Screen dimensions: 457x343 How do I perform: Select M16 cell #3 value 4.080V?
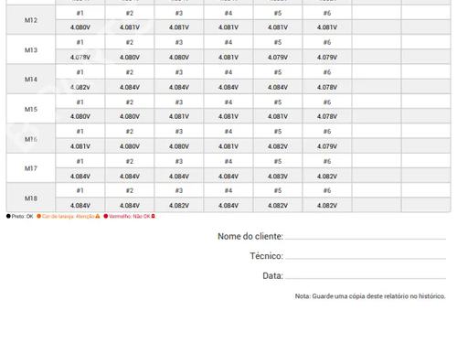[179, 146]
